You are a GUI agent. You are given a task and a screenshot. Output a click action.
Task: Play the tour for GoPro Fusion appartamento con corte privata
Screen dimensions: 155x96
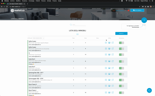106,49
